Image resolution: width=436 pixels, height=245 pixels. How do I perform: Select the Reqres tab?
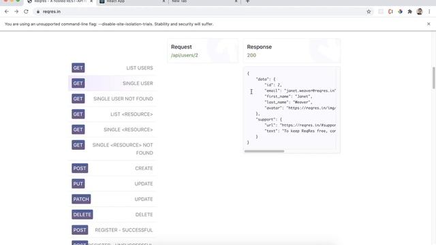[60, 1]
